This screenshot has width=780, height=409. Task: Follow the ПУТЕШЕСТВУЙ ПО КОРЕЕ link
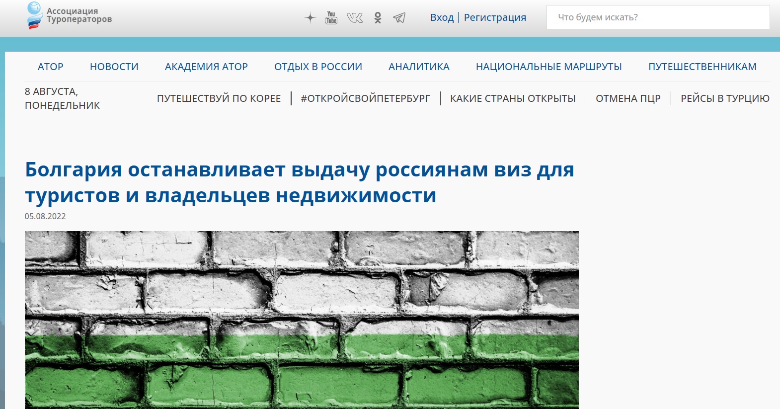coord(219,98)
